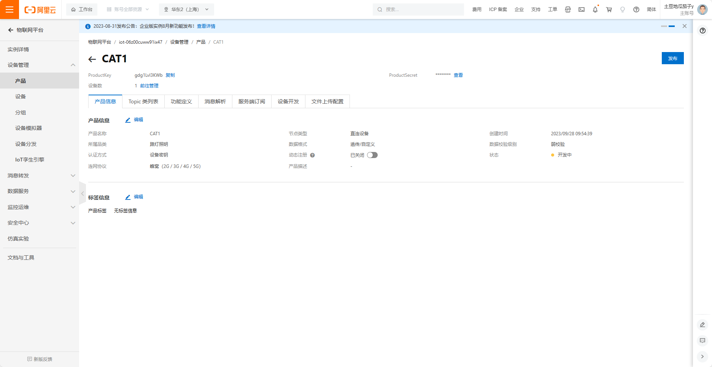Click 复制 link next to ProductKey

point(170,75)
